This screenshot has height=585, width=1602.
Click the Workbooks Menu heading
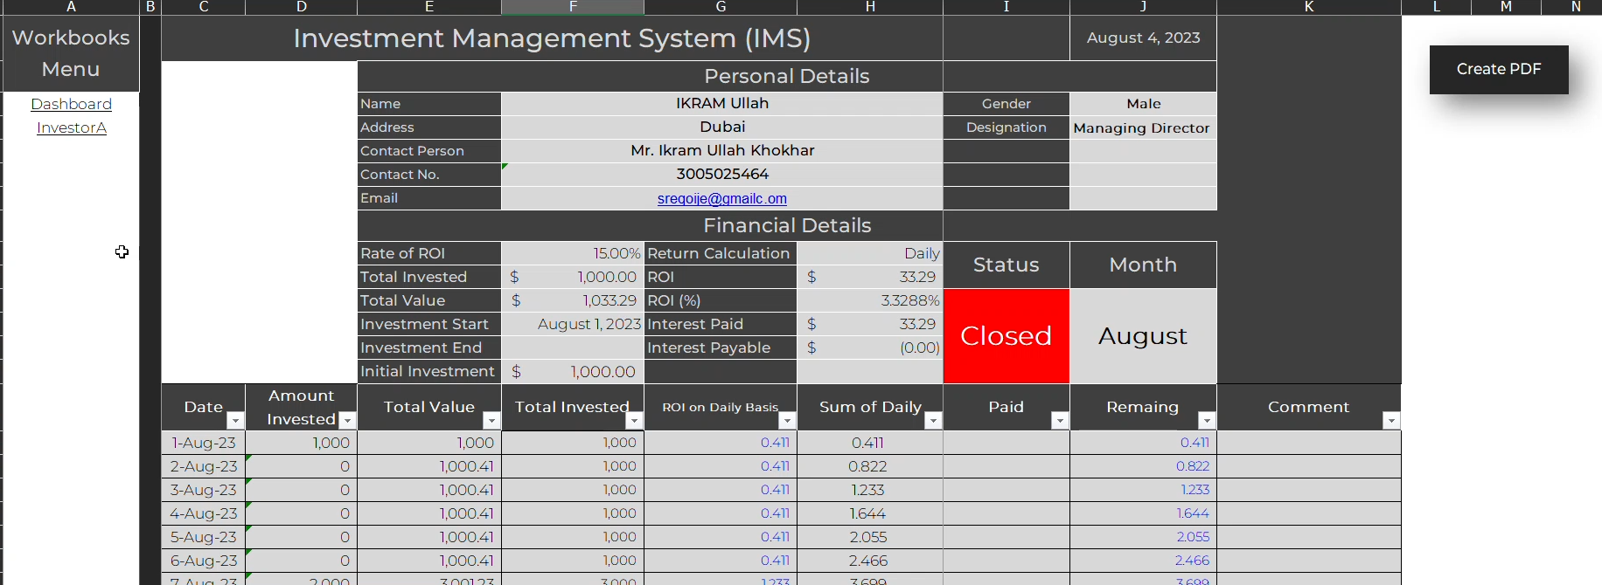71,53
